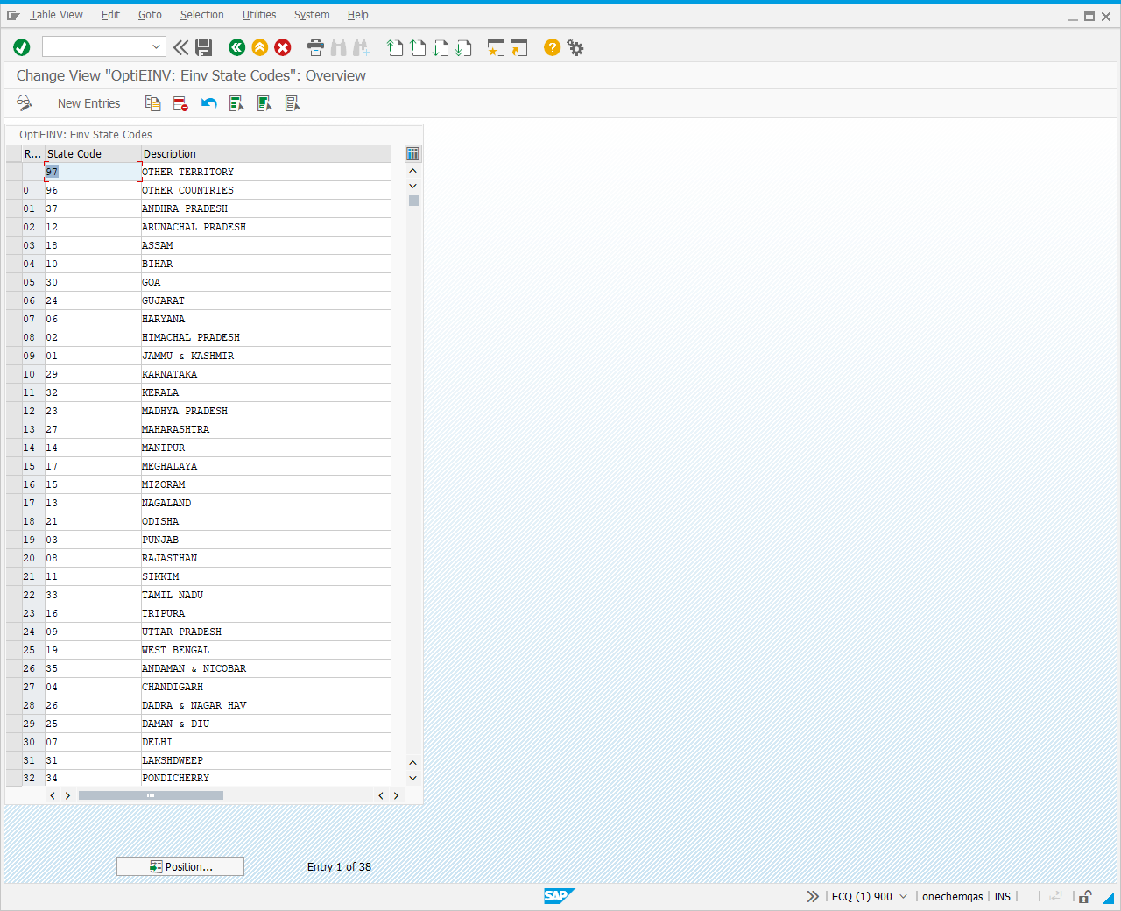Click the lock icon in status bar
The image size is (1121, 911).
coord(1085,896)
